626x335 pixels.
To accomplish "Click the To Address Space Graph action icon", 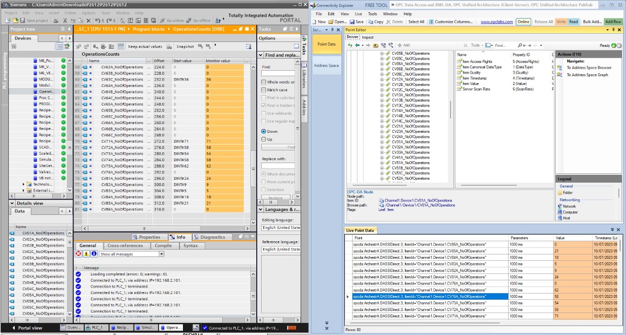I will [x=559, y=75].
